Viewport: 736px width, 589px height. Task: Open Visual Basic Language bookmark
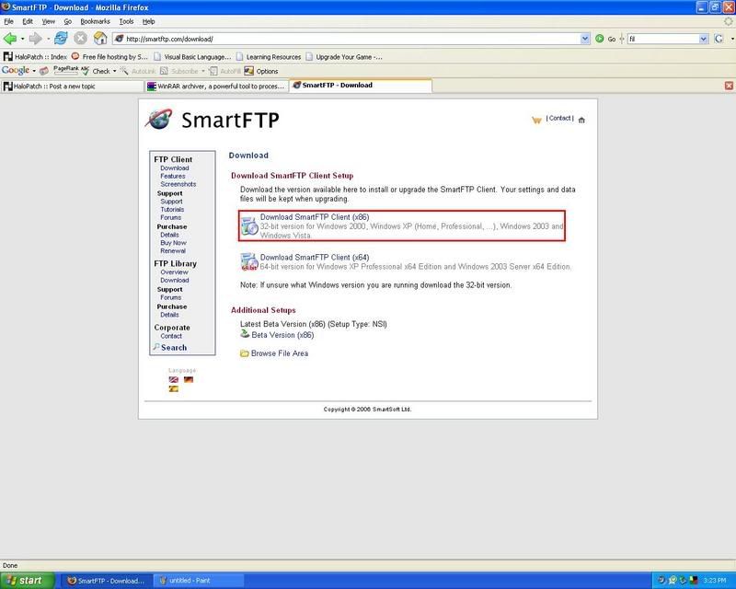click(x=192, y=57)
